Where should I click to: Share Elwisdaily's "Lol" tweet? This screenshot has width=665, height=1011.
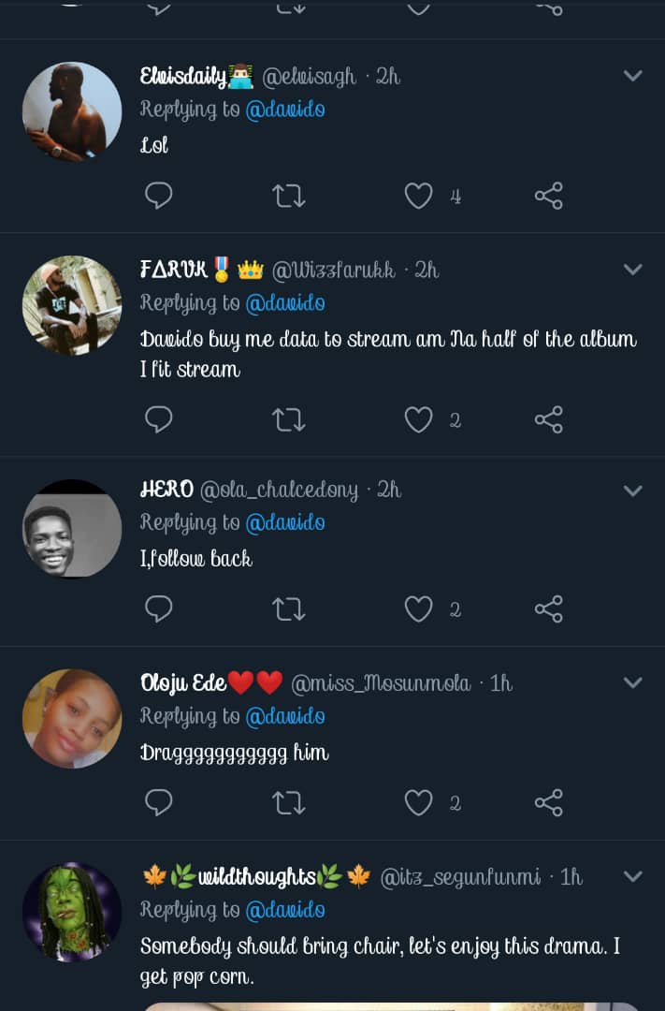(x=549, y=196)
